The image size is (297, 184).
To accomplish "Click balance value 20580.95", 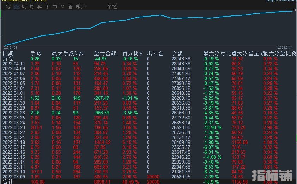I will click(181, 177).
